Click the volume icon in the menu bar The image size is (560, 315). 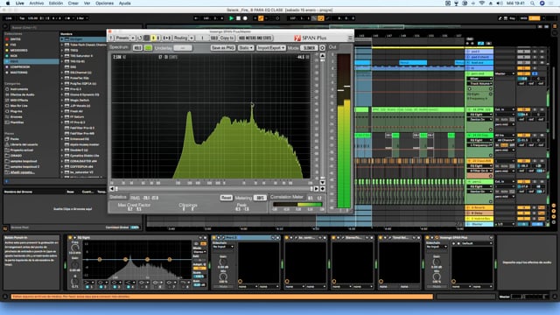pos(500,3)
